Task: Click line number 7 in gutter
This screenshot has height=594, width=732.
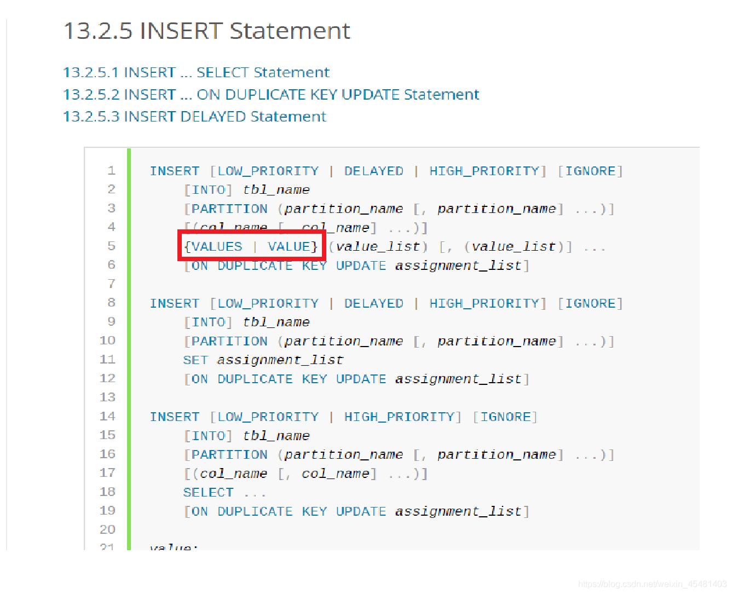Action: (112, 284)
